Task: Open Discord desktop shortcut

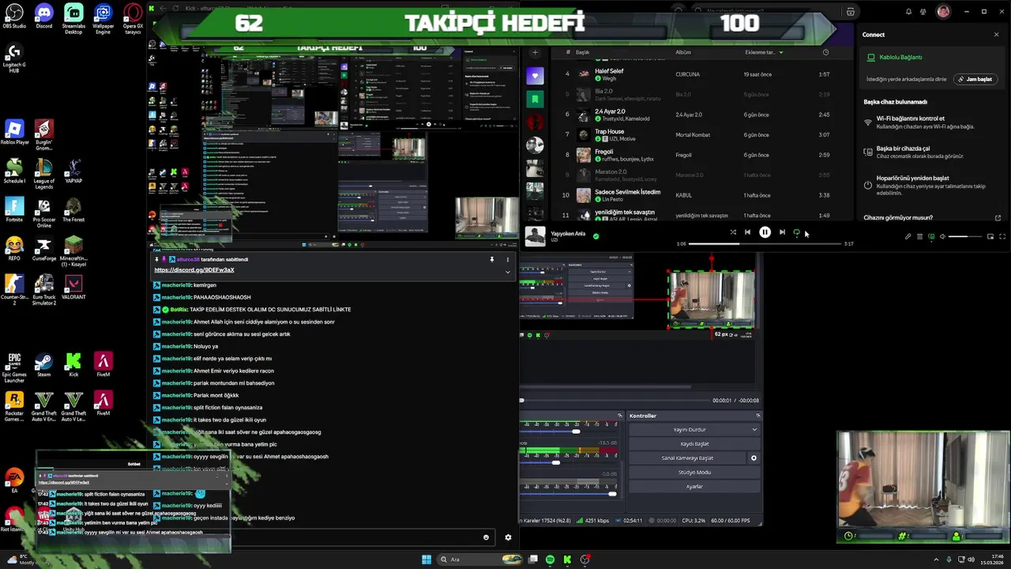Action: (x=44, y=16)
